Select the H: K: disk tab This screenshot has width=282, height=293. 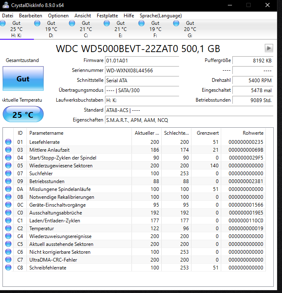(17, 29)
